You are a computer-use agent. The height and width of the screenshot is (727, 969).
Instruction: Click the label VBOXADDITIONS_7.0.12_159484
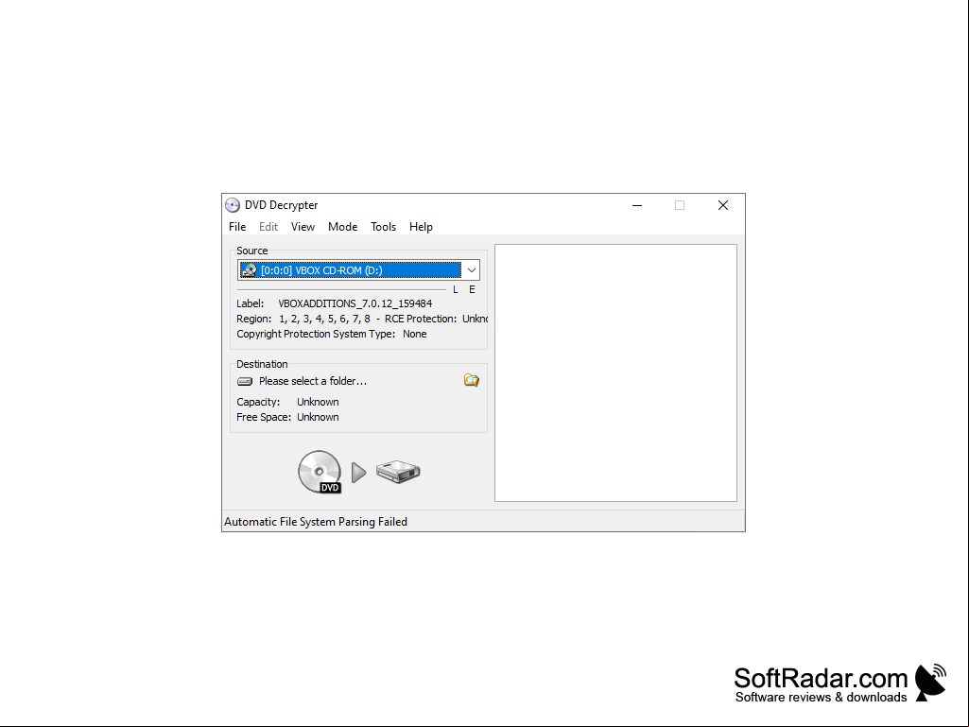(355, 303)
